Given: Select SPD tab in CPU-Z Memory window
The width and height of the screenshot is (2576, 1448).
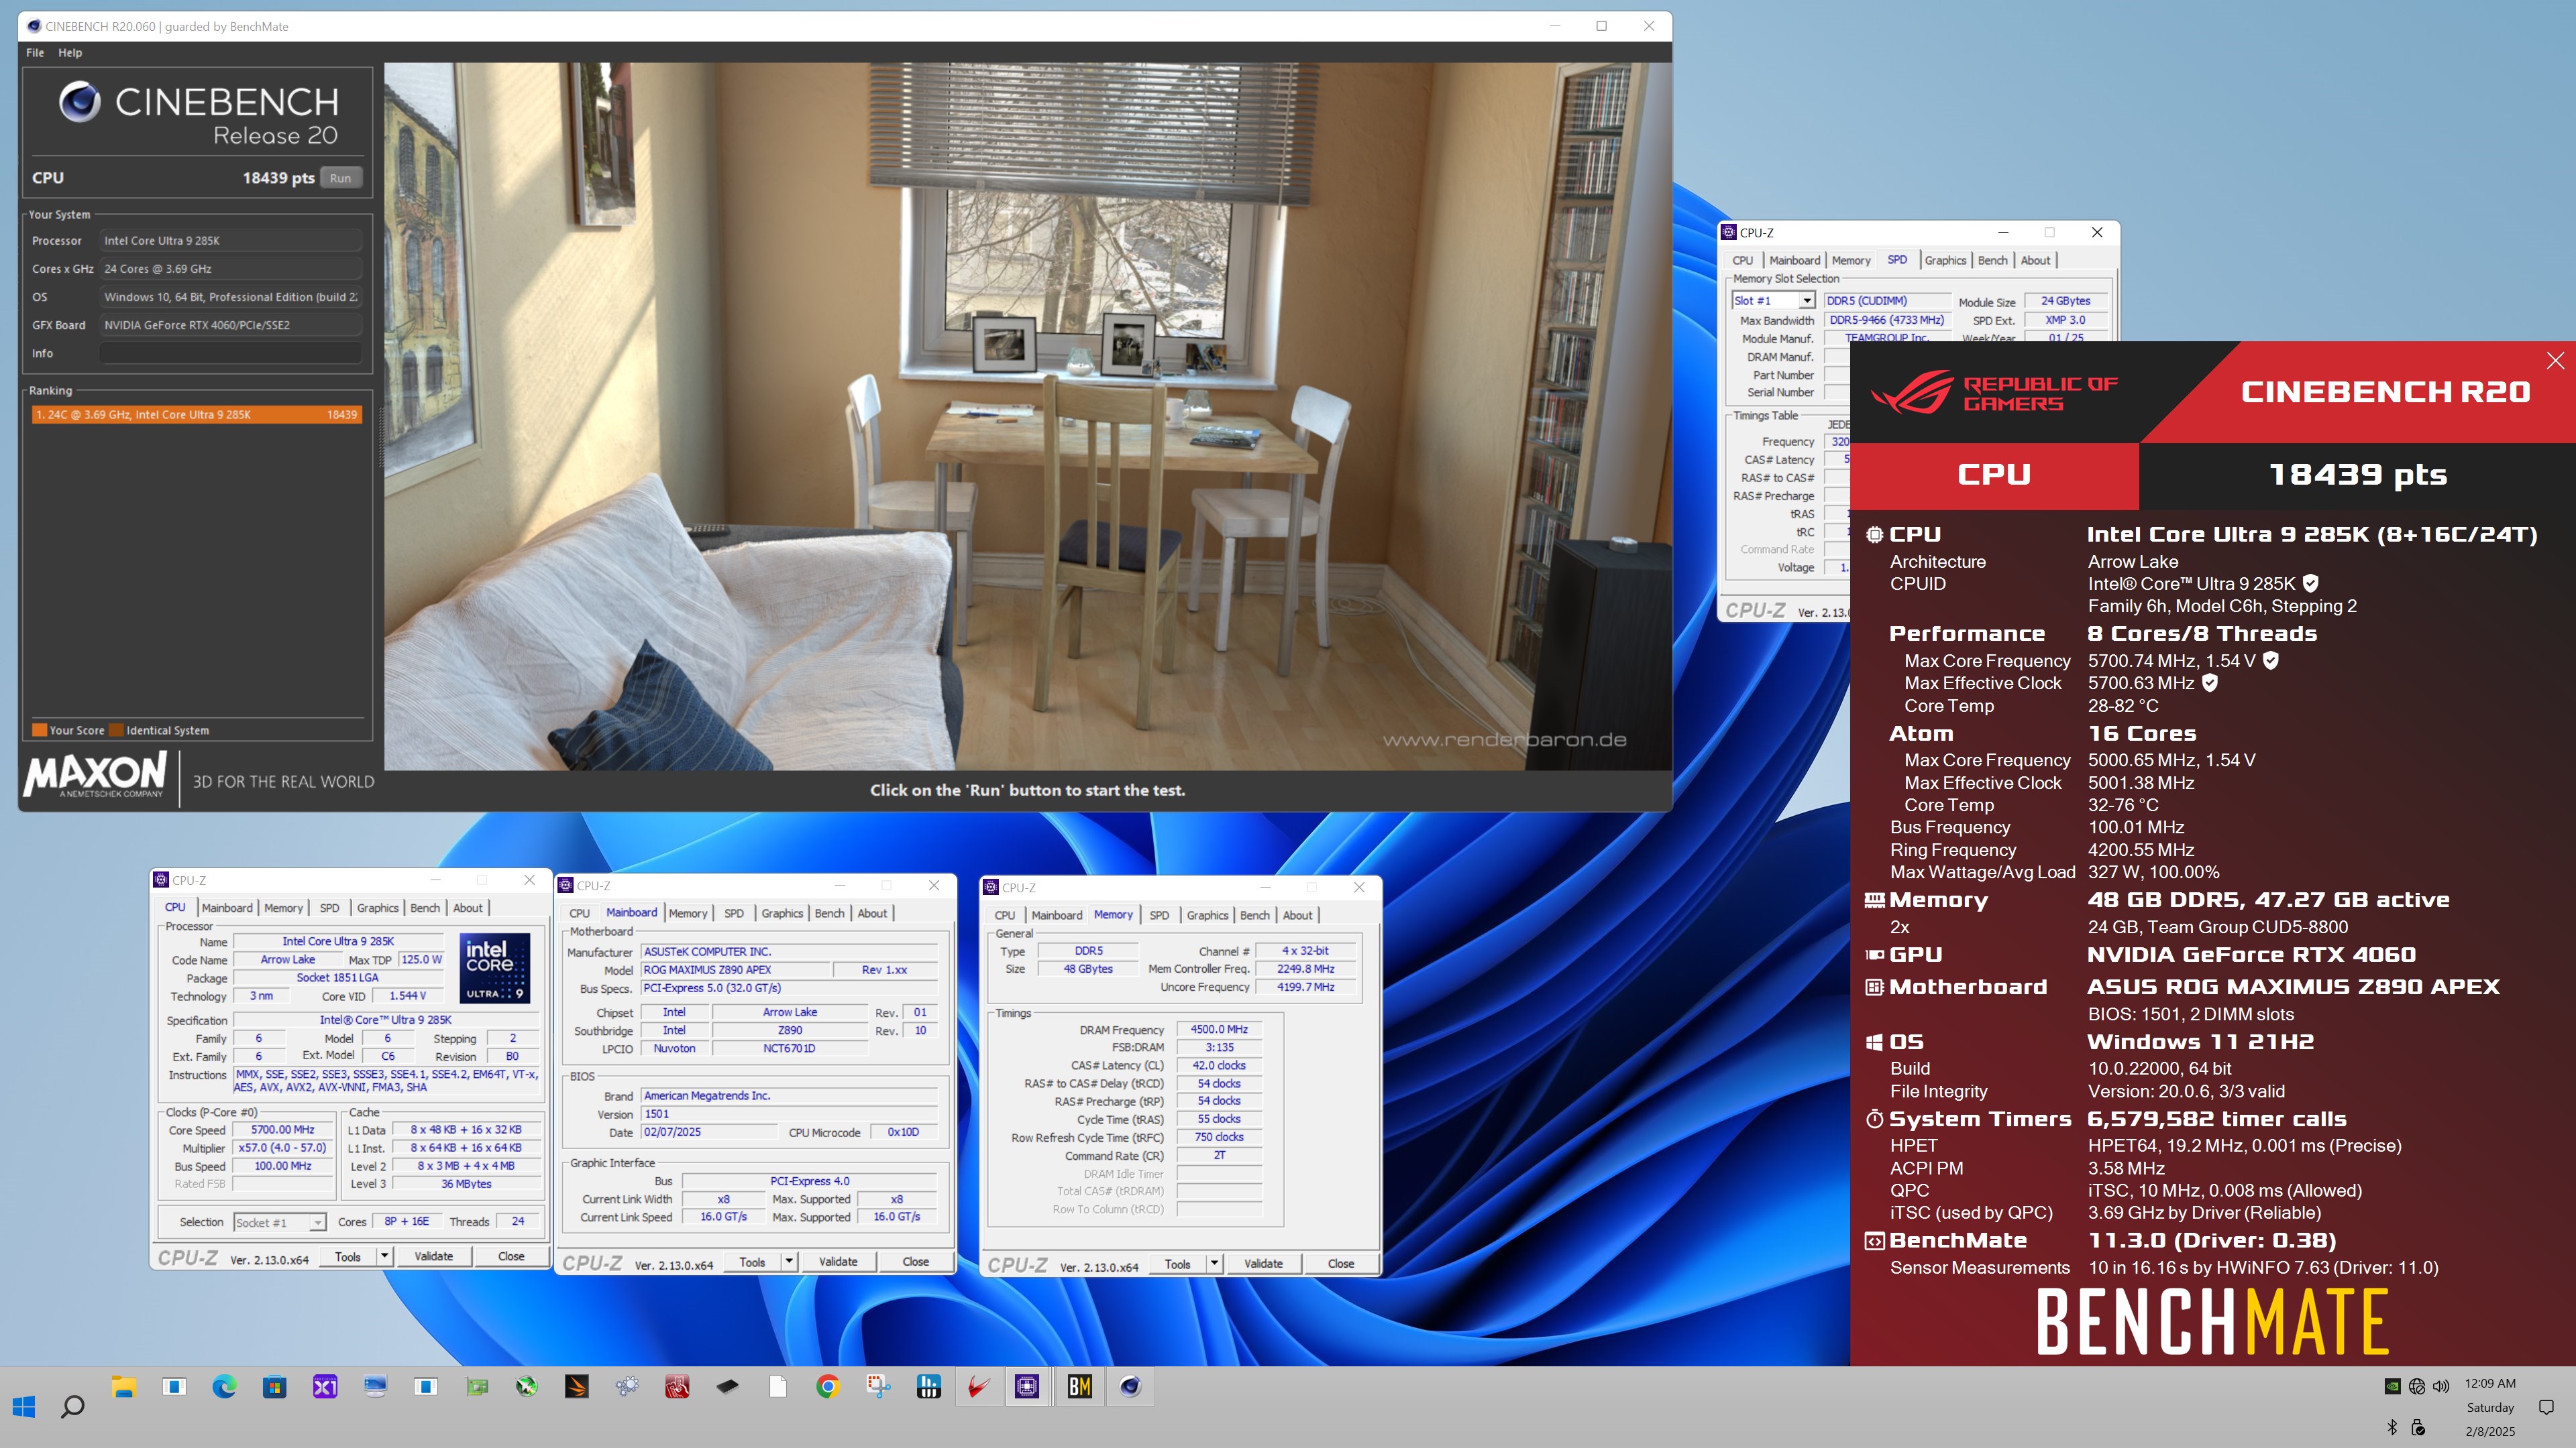Looking at the screenshot, I should click(1159, 915).
